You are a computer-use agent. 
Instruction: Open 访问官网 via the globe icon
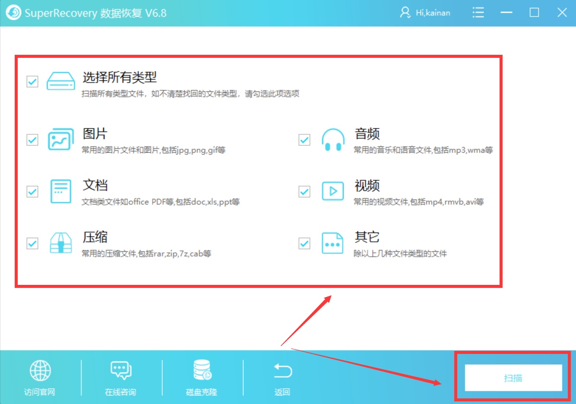click(40, 370)
